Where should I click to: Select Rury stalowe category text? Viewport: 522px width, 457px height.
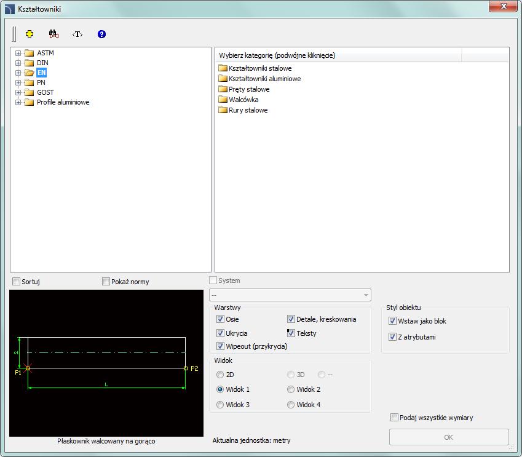tap(248, 110)
